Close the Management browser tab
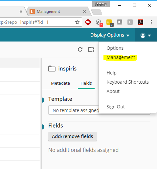Viewport: 157px width, 169px height. [84, 12]
